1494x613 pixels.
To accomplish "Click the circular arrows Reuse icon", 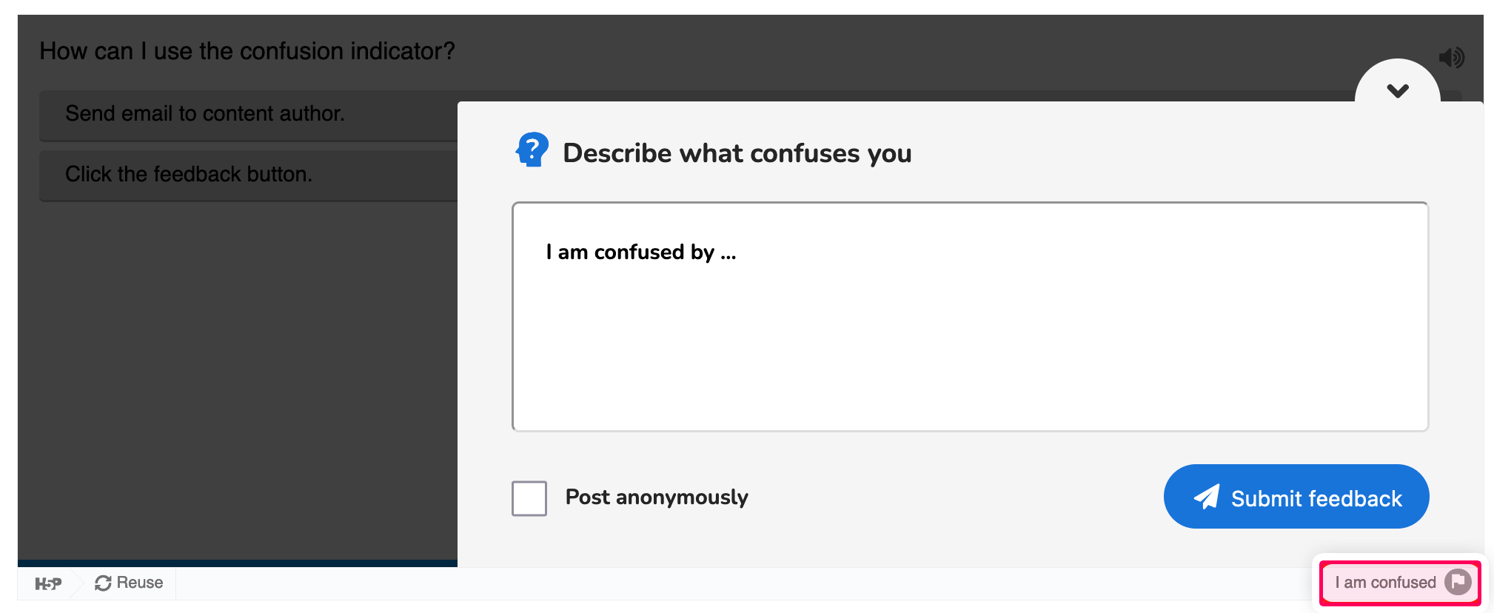I will pyautogui.click(x=104, y=583).
